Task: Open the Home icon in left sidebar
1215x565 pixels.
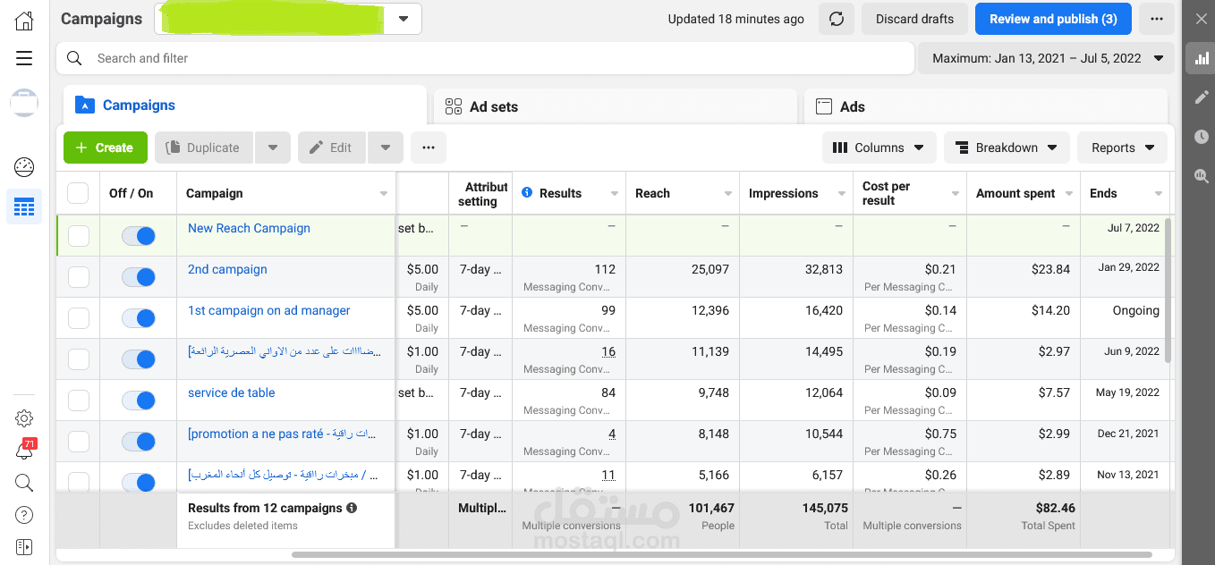Action: point(24,21)
